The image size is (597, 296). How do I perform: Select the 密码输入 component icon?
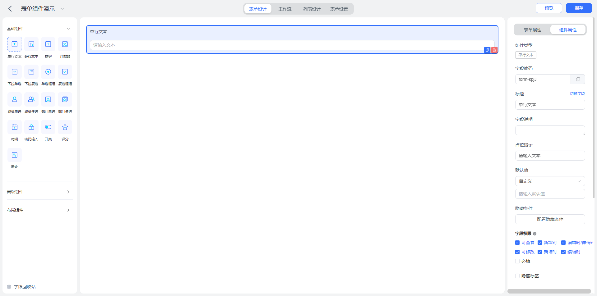pos(31,127)
